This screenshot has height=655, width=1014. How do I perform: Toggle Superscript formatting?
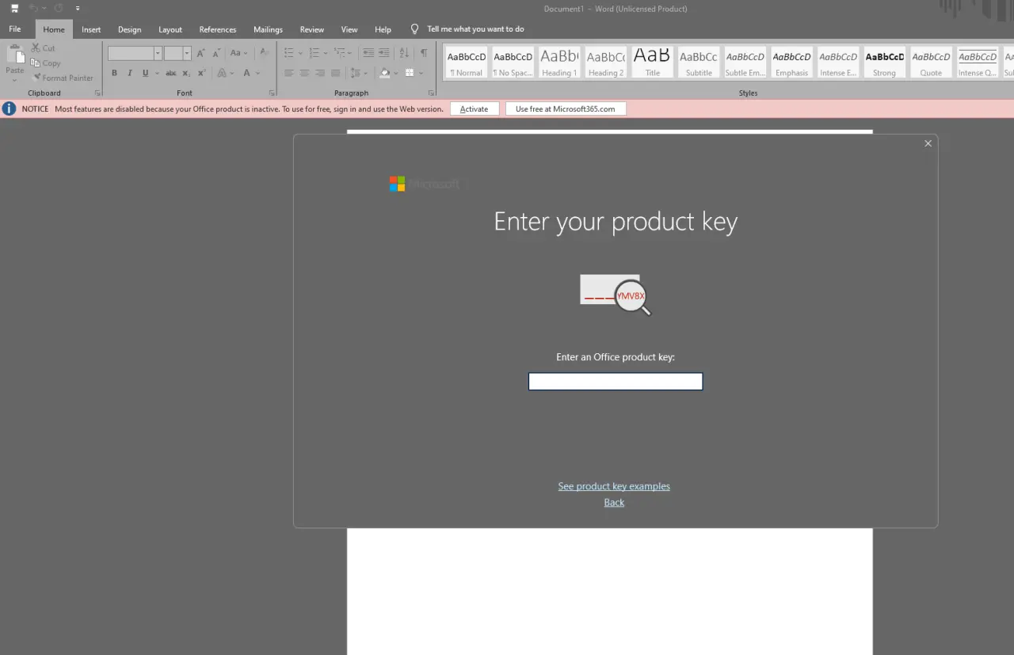coord(202,73)
